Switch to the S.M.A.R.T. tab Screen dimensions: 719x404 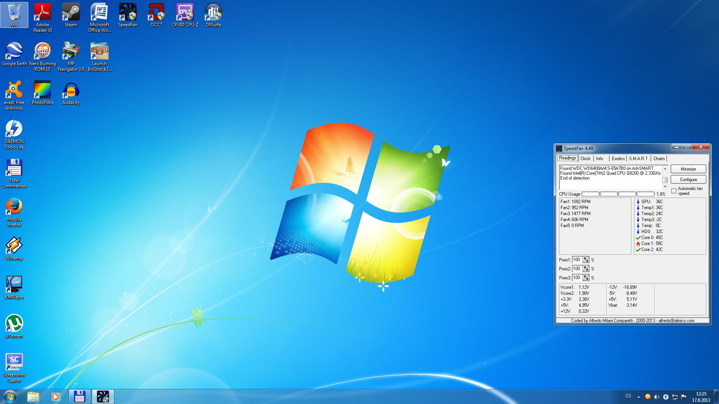pos(638,159)
